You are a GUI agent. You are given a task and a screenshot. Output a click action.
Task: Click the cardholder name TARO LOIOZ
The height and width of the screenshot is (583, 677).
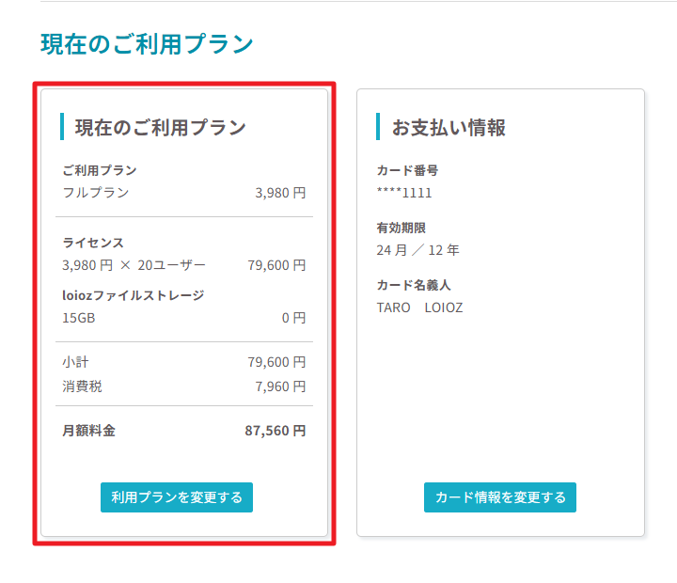click(x=419, y=307)
